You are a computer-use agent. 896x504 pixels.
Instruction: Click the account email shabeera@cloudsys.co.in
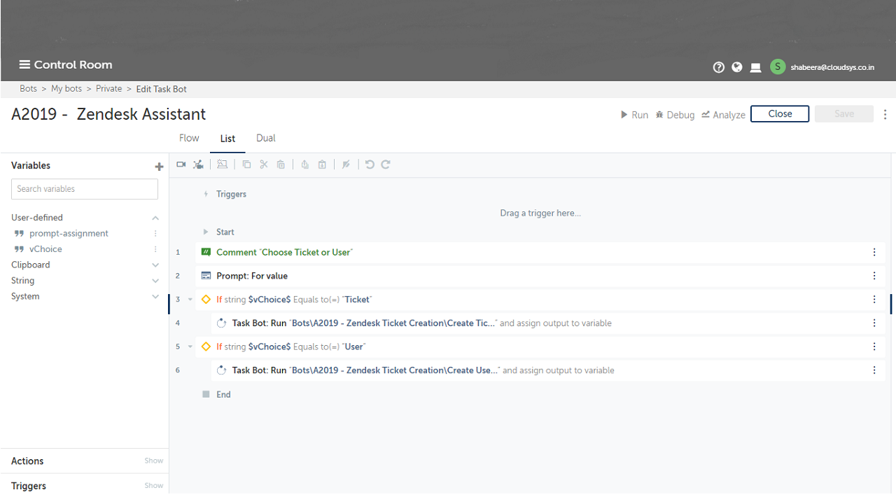[x=832, y=68]
